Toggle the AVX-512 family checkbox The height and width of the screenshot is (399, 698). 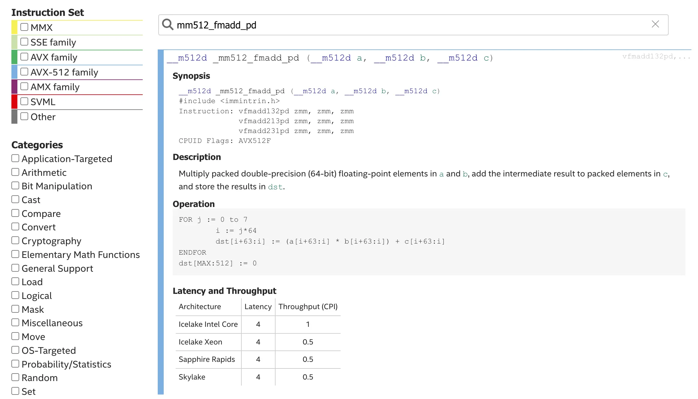coord(24,71)
